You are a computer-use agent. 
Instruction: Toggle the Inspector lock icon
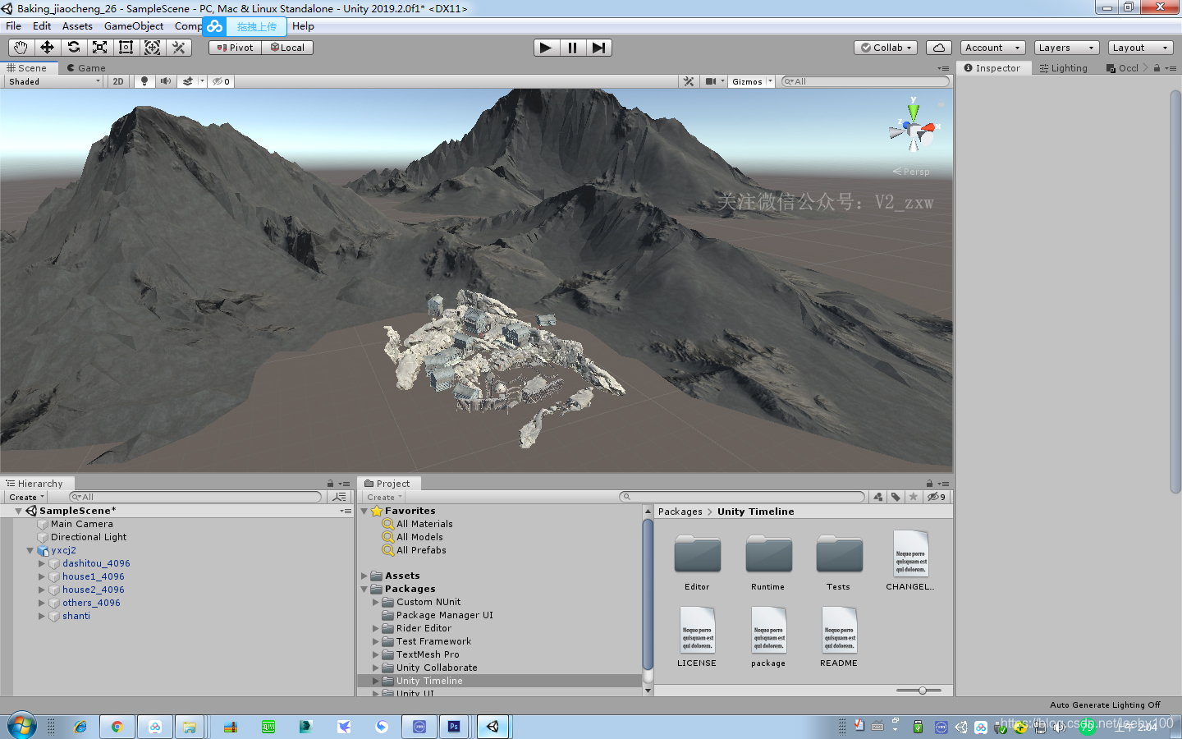point(1157,68)
